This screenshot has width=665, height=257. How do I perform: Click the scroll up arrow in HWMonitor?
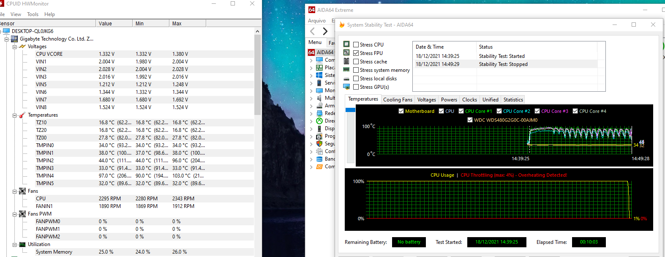coord(257,31)
